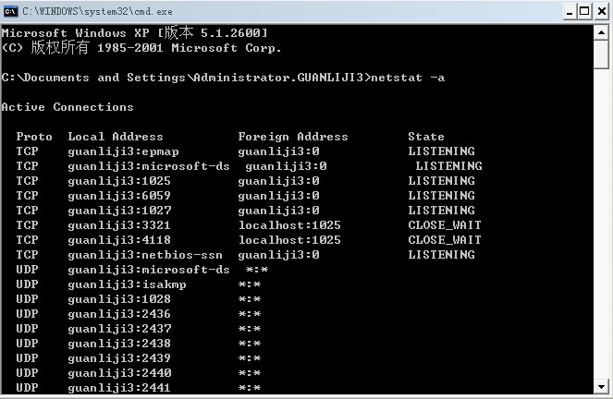Click local address guanliji3:1025

click(119, 181)
